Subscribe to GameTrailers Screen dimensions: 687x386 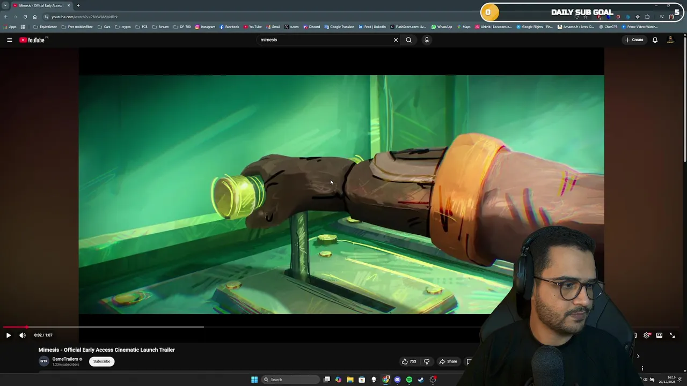click(x=101, y=361)
